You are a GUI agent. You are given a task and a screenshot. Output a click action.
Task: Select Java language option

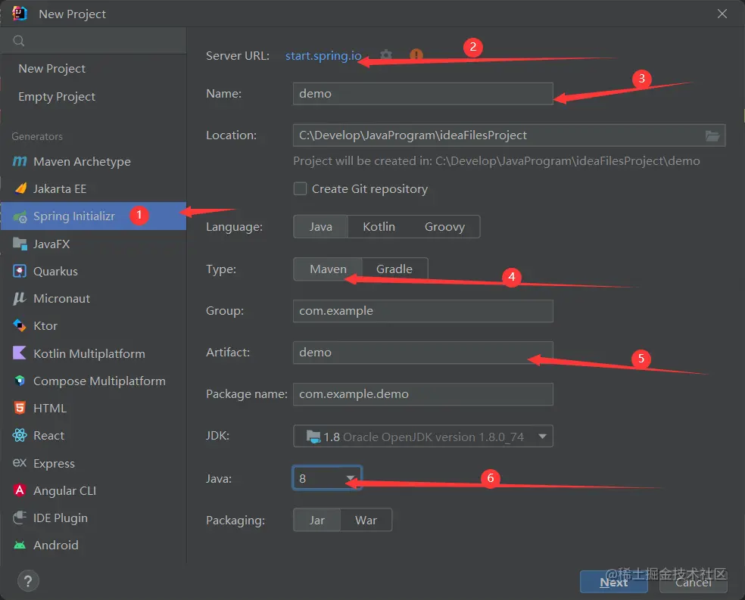click(x=321, y=227)
